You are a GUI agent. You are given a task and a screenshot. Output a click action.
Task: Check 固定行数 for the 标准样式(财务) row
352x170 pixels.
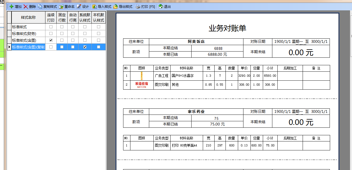pos(62,34)
